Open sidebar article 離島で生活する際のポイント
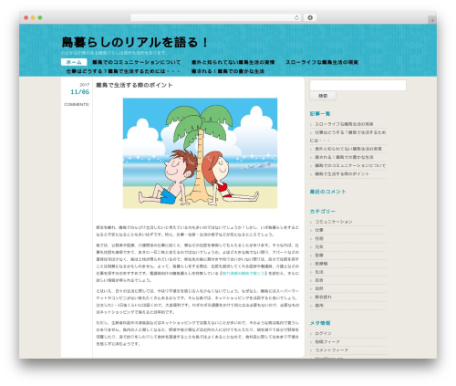Screen dimensions: 456x386 342,174
